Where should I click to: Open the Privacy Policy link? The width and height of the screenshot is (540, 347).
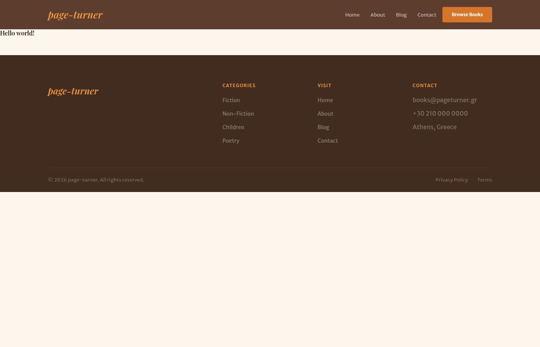point(452,180)
